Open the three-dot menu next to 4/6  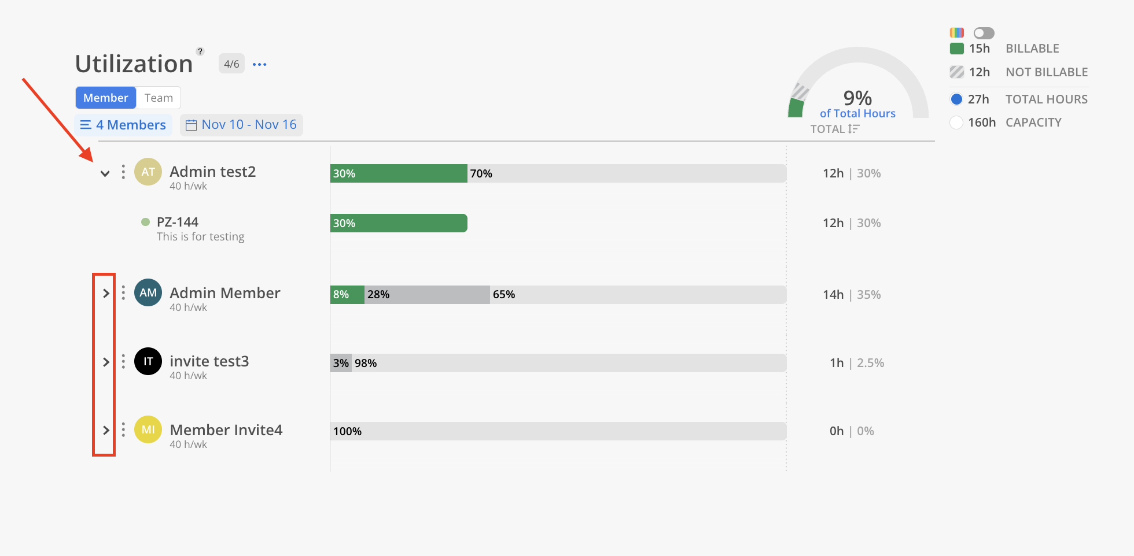[x=260, y=64]
